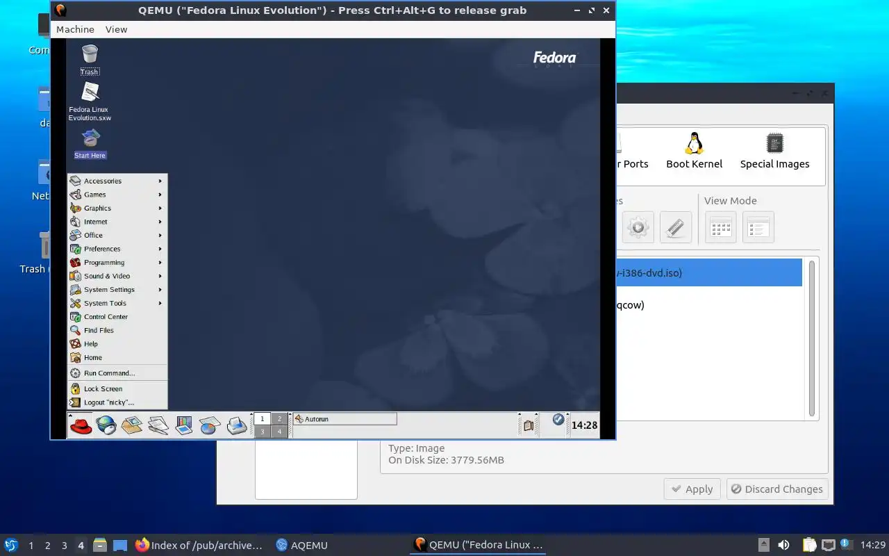Click the QEMU window title bar app icon
The image size is (889, 556).
pos(60,10)
